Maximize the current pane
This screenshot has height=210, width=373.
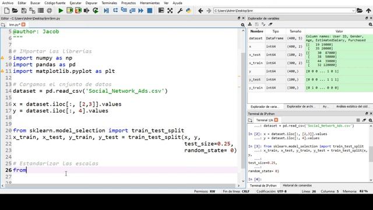(161, 10)
